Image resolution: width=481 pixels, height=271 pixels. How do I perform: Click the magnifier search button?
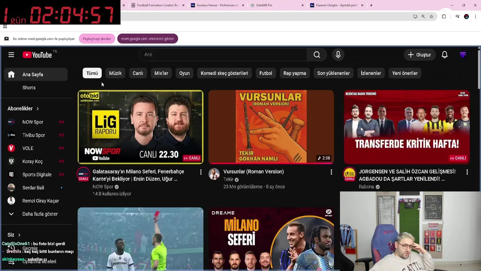317,55
